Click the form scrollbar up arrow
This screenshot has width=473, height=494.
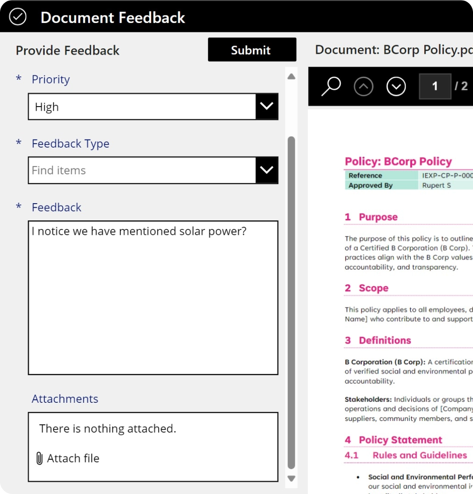(291, 77)
